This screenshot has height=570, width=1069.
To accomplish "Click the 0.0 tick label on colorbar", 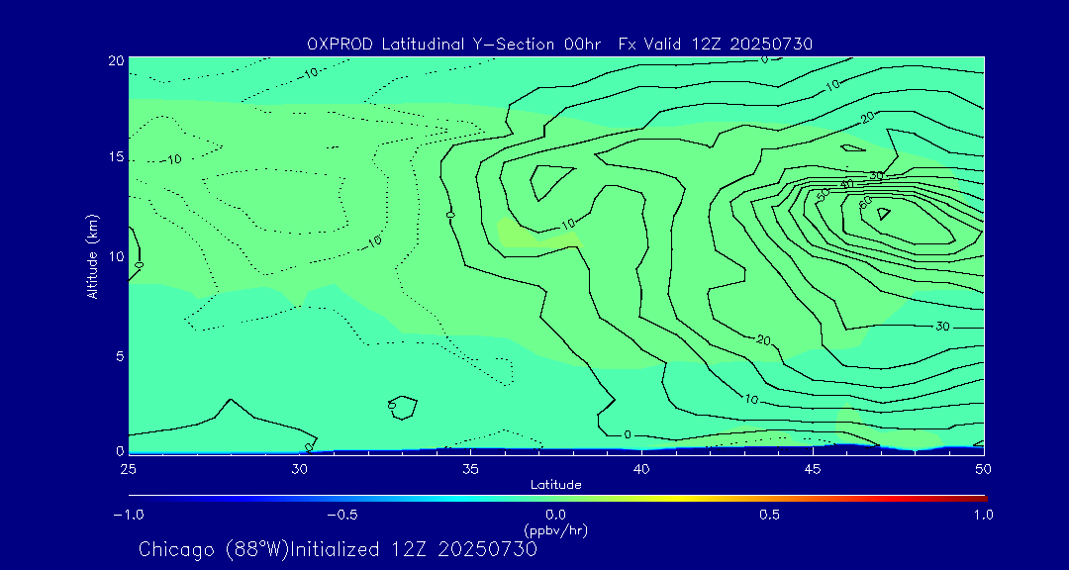I will point(555,515).
